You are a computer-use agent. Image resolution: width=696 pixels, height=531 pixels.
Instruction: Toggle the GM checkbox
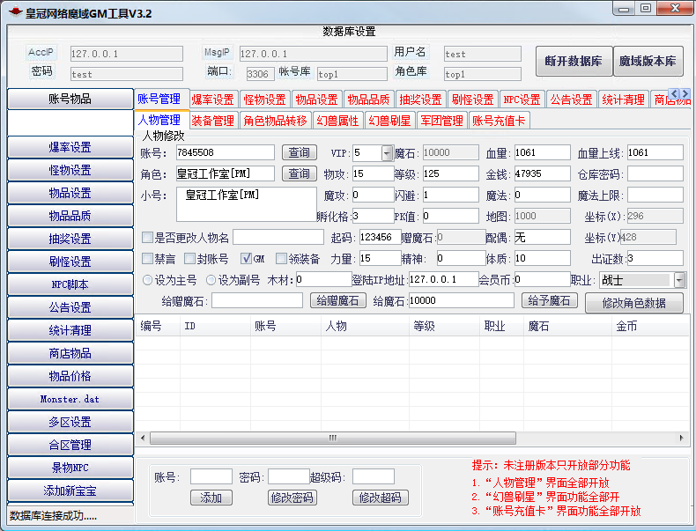click(247, 259)
